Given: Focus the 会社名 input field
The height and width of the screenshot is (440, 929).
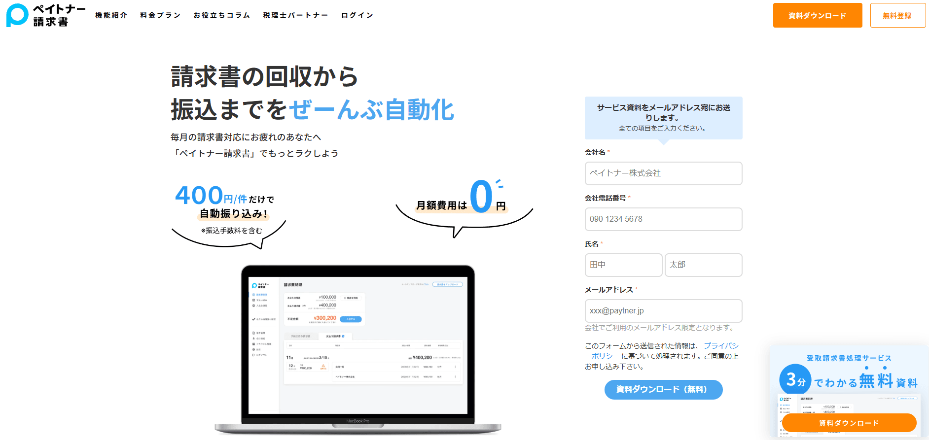Looking at the screenshot, I should click(663, 173).
